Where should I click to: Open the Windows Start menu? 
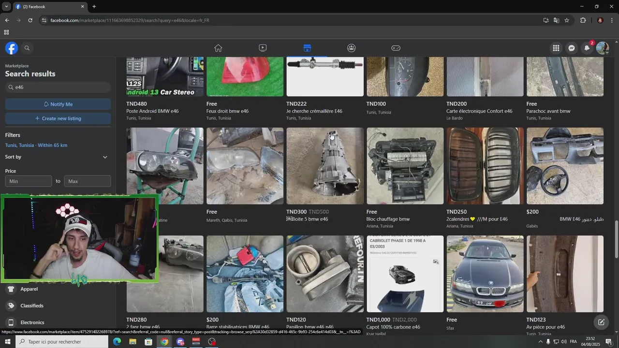7,342
